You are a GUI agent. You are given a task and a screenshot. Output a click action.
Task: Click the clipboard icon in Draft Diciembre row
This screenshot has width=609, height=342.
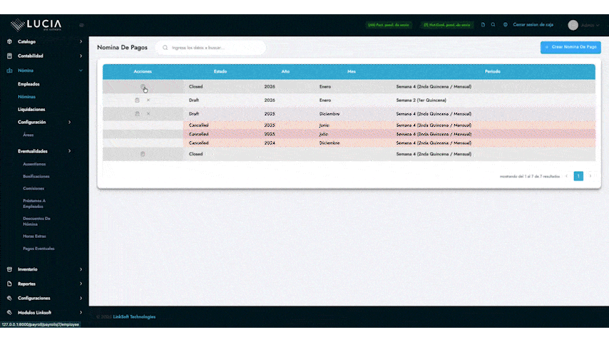coord(137,114)
